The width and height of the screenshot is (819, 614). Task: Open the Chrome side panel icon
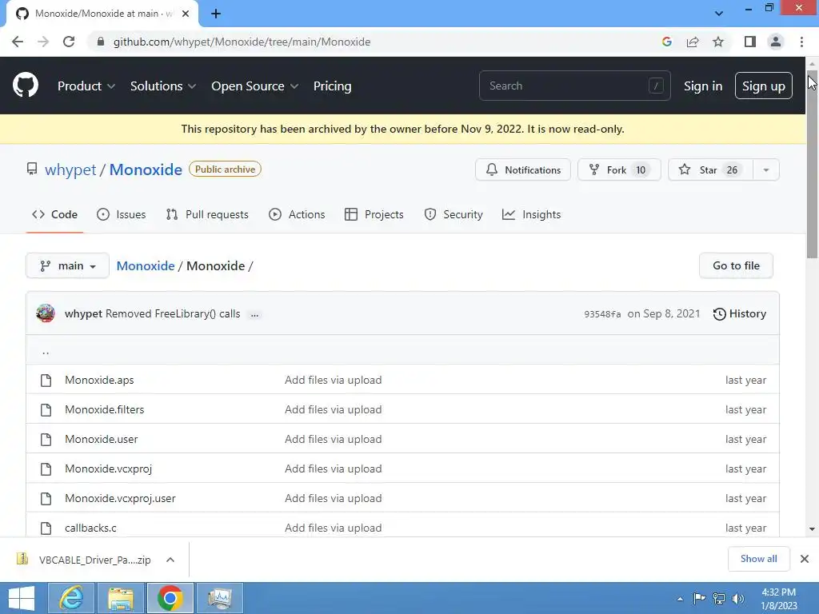click(x=750, y=42)
